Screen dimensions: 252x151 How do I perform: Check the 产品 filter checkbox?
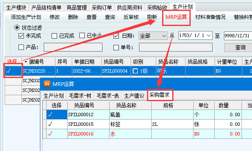21,47
